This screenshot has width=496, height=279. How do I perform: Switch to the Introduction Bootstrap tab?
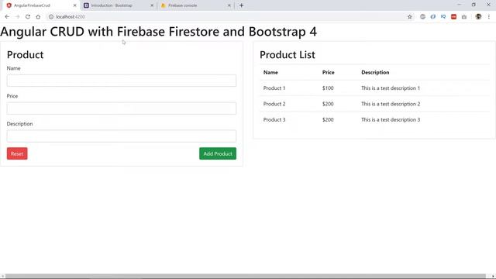[x=119, y=5]
